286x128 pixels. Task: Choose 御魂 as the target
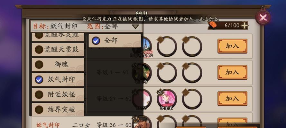[58, 65]
